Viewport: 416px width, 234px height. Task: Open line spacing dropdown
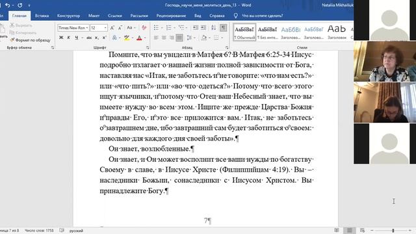[x=190, y=38]
